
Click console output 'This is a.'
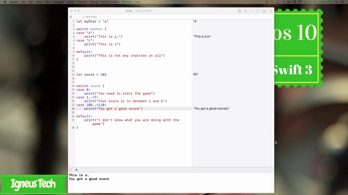coord(79,175)
